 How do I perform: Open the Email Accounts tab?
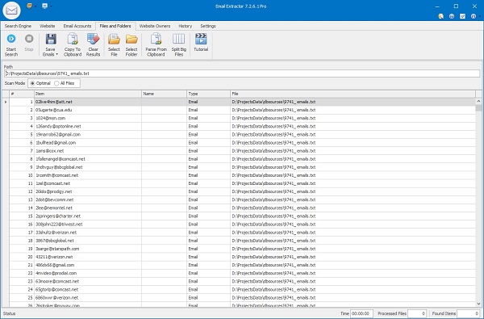coord(77,26)
